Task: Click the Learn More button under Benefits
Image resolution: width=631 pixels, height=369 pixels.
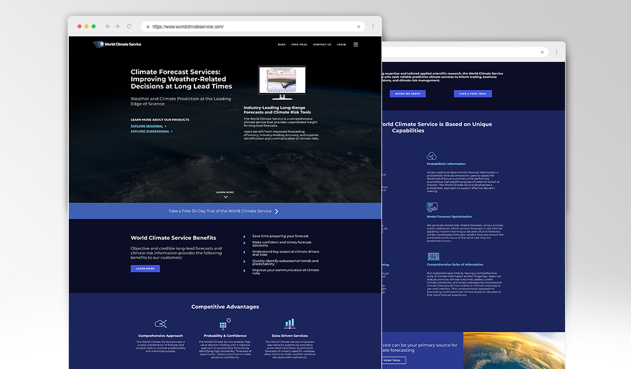Action: [x=146, y=269]
